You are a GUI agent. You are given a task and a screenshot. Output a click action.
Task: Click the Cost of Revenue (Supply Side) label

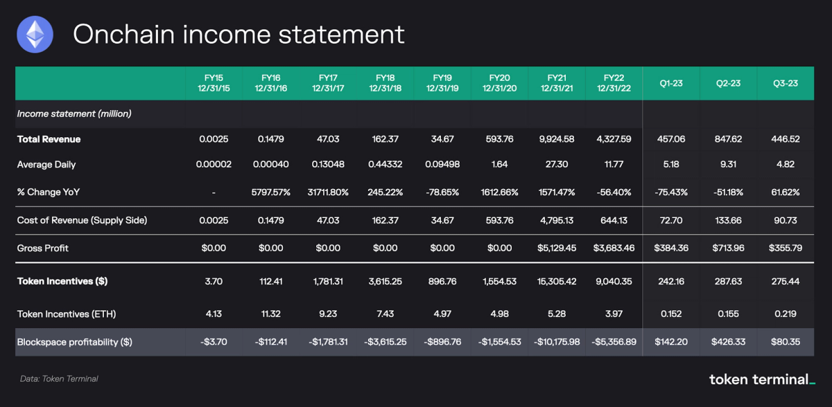(x=82, y=220)
